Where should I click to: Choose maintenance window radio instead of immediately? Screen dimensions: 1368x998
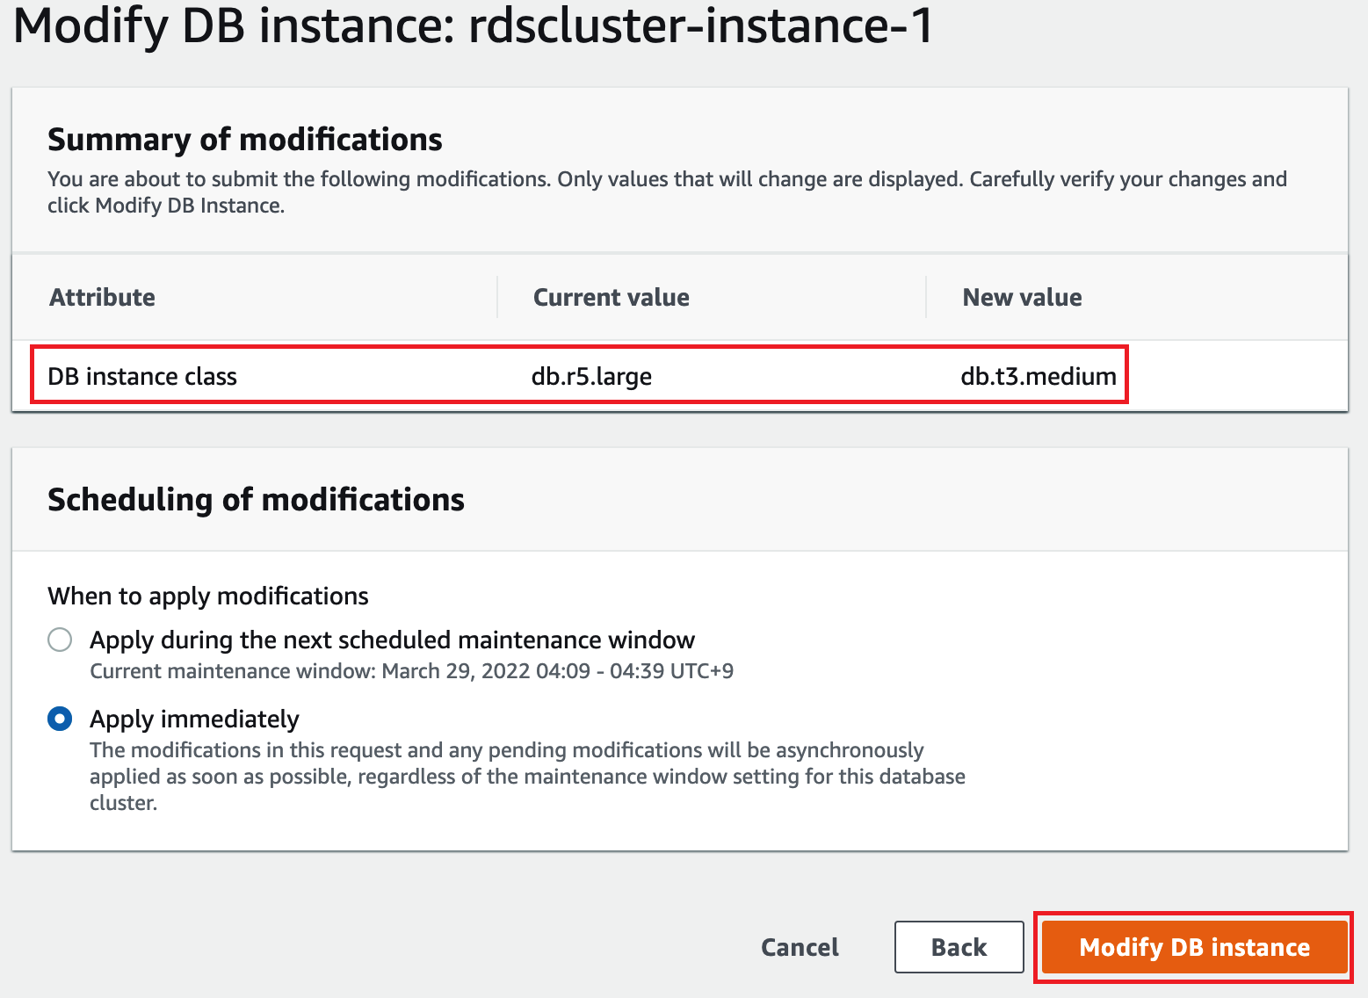coord(60,640)
